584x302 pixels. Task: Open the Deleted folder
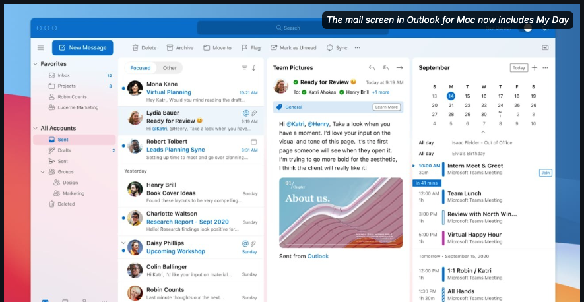click(x=73, y=204)
